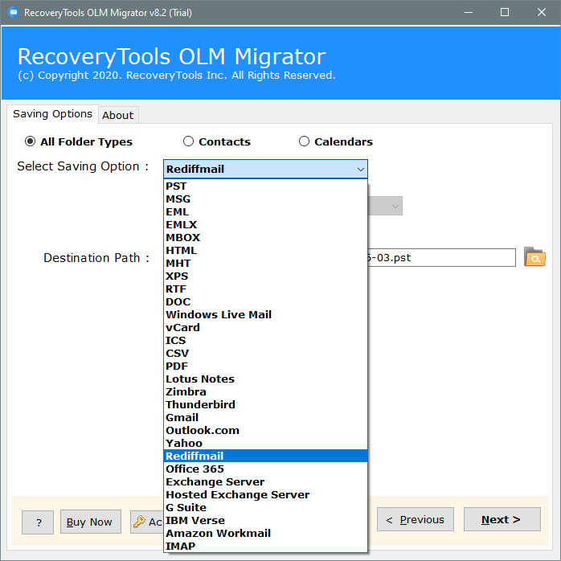This screenshot has width=561, height=561.
Task: Select Windows Live Mail option
Action: pyautogui.click(x=265, y=315)
